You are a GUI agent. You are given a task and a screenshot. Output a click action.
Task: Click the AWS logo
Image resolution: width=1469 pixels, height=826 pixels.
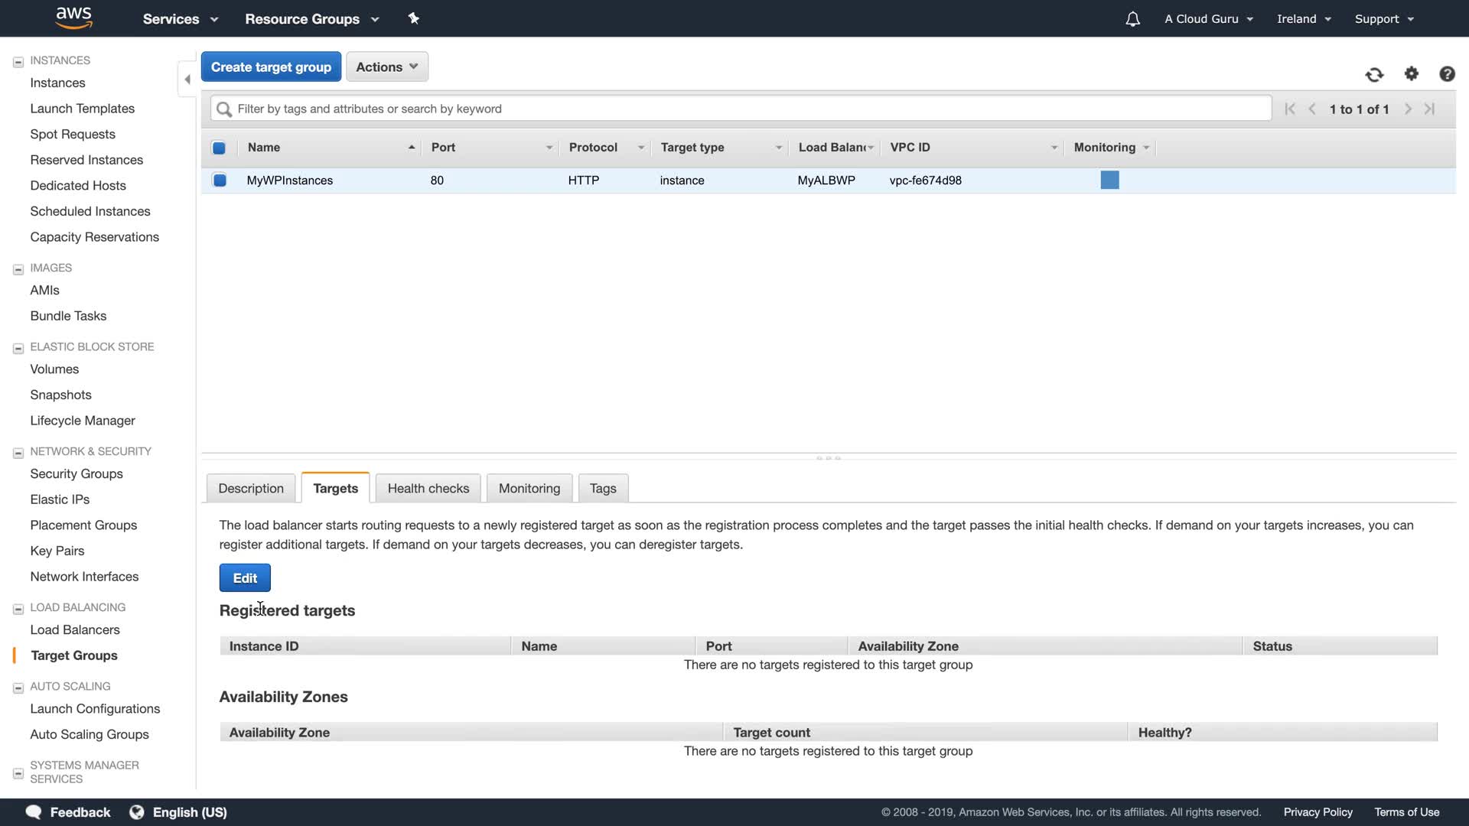click(74, 18)
